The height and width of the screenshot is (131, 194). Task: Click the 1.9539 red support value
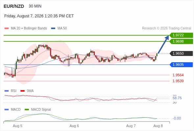point(178,81)
